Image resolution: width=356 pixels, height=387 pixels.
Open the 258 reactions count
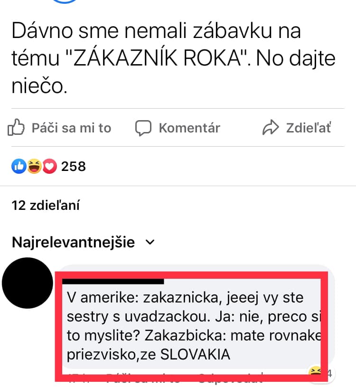point(74,166)
